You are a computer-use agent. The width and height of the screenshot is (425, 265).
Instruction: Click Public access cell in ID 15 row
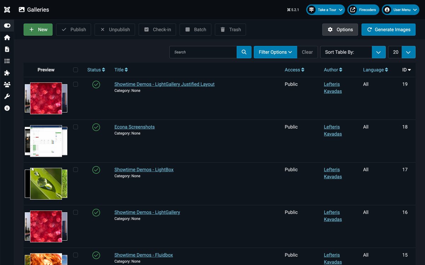291,255
